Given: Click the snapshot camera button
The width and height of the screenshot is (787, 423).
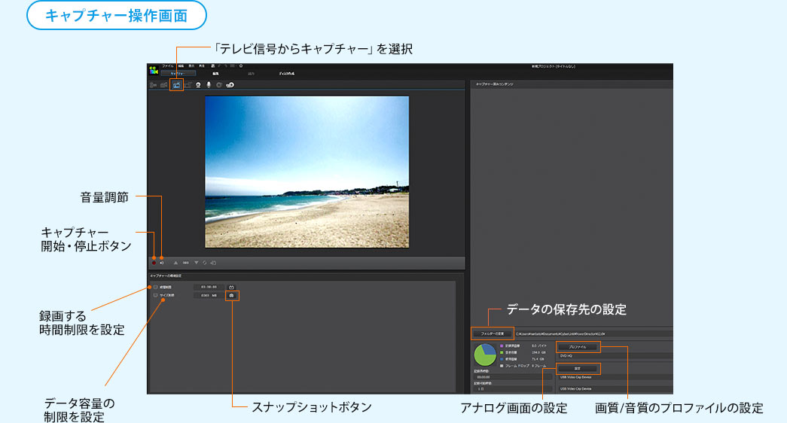Looking at the screenshot, I should click(x=232, y=296).
